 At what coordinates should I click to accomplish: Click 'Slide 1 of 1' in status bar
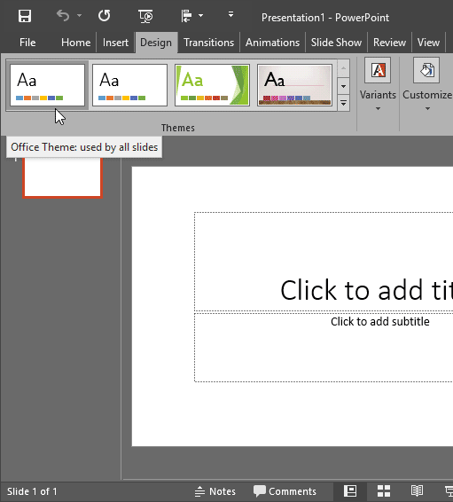[32, 491]
